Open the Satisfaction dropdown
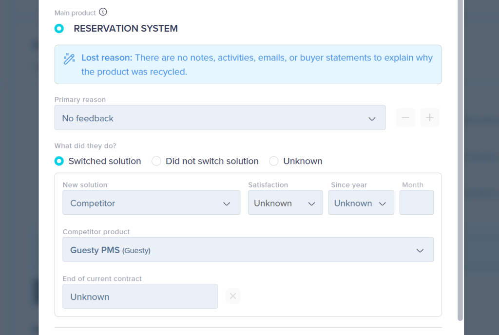The width and height of the screenshot is (499, 335). [285, 203]
